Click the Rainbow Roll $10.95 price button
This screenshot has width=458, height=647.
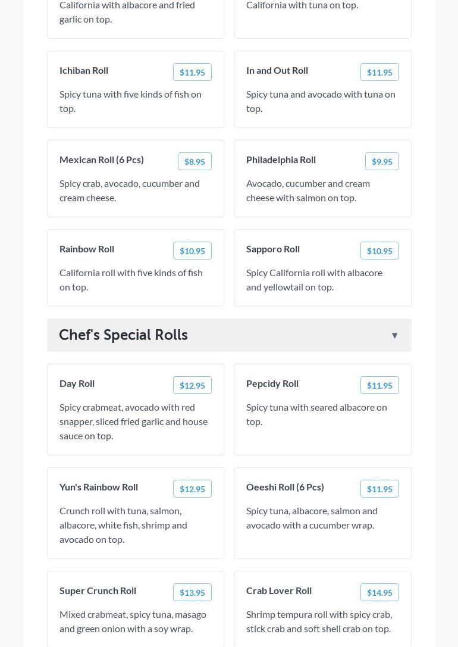pyautogui.click(x=192, y=251)
